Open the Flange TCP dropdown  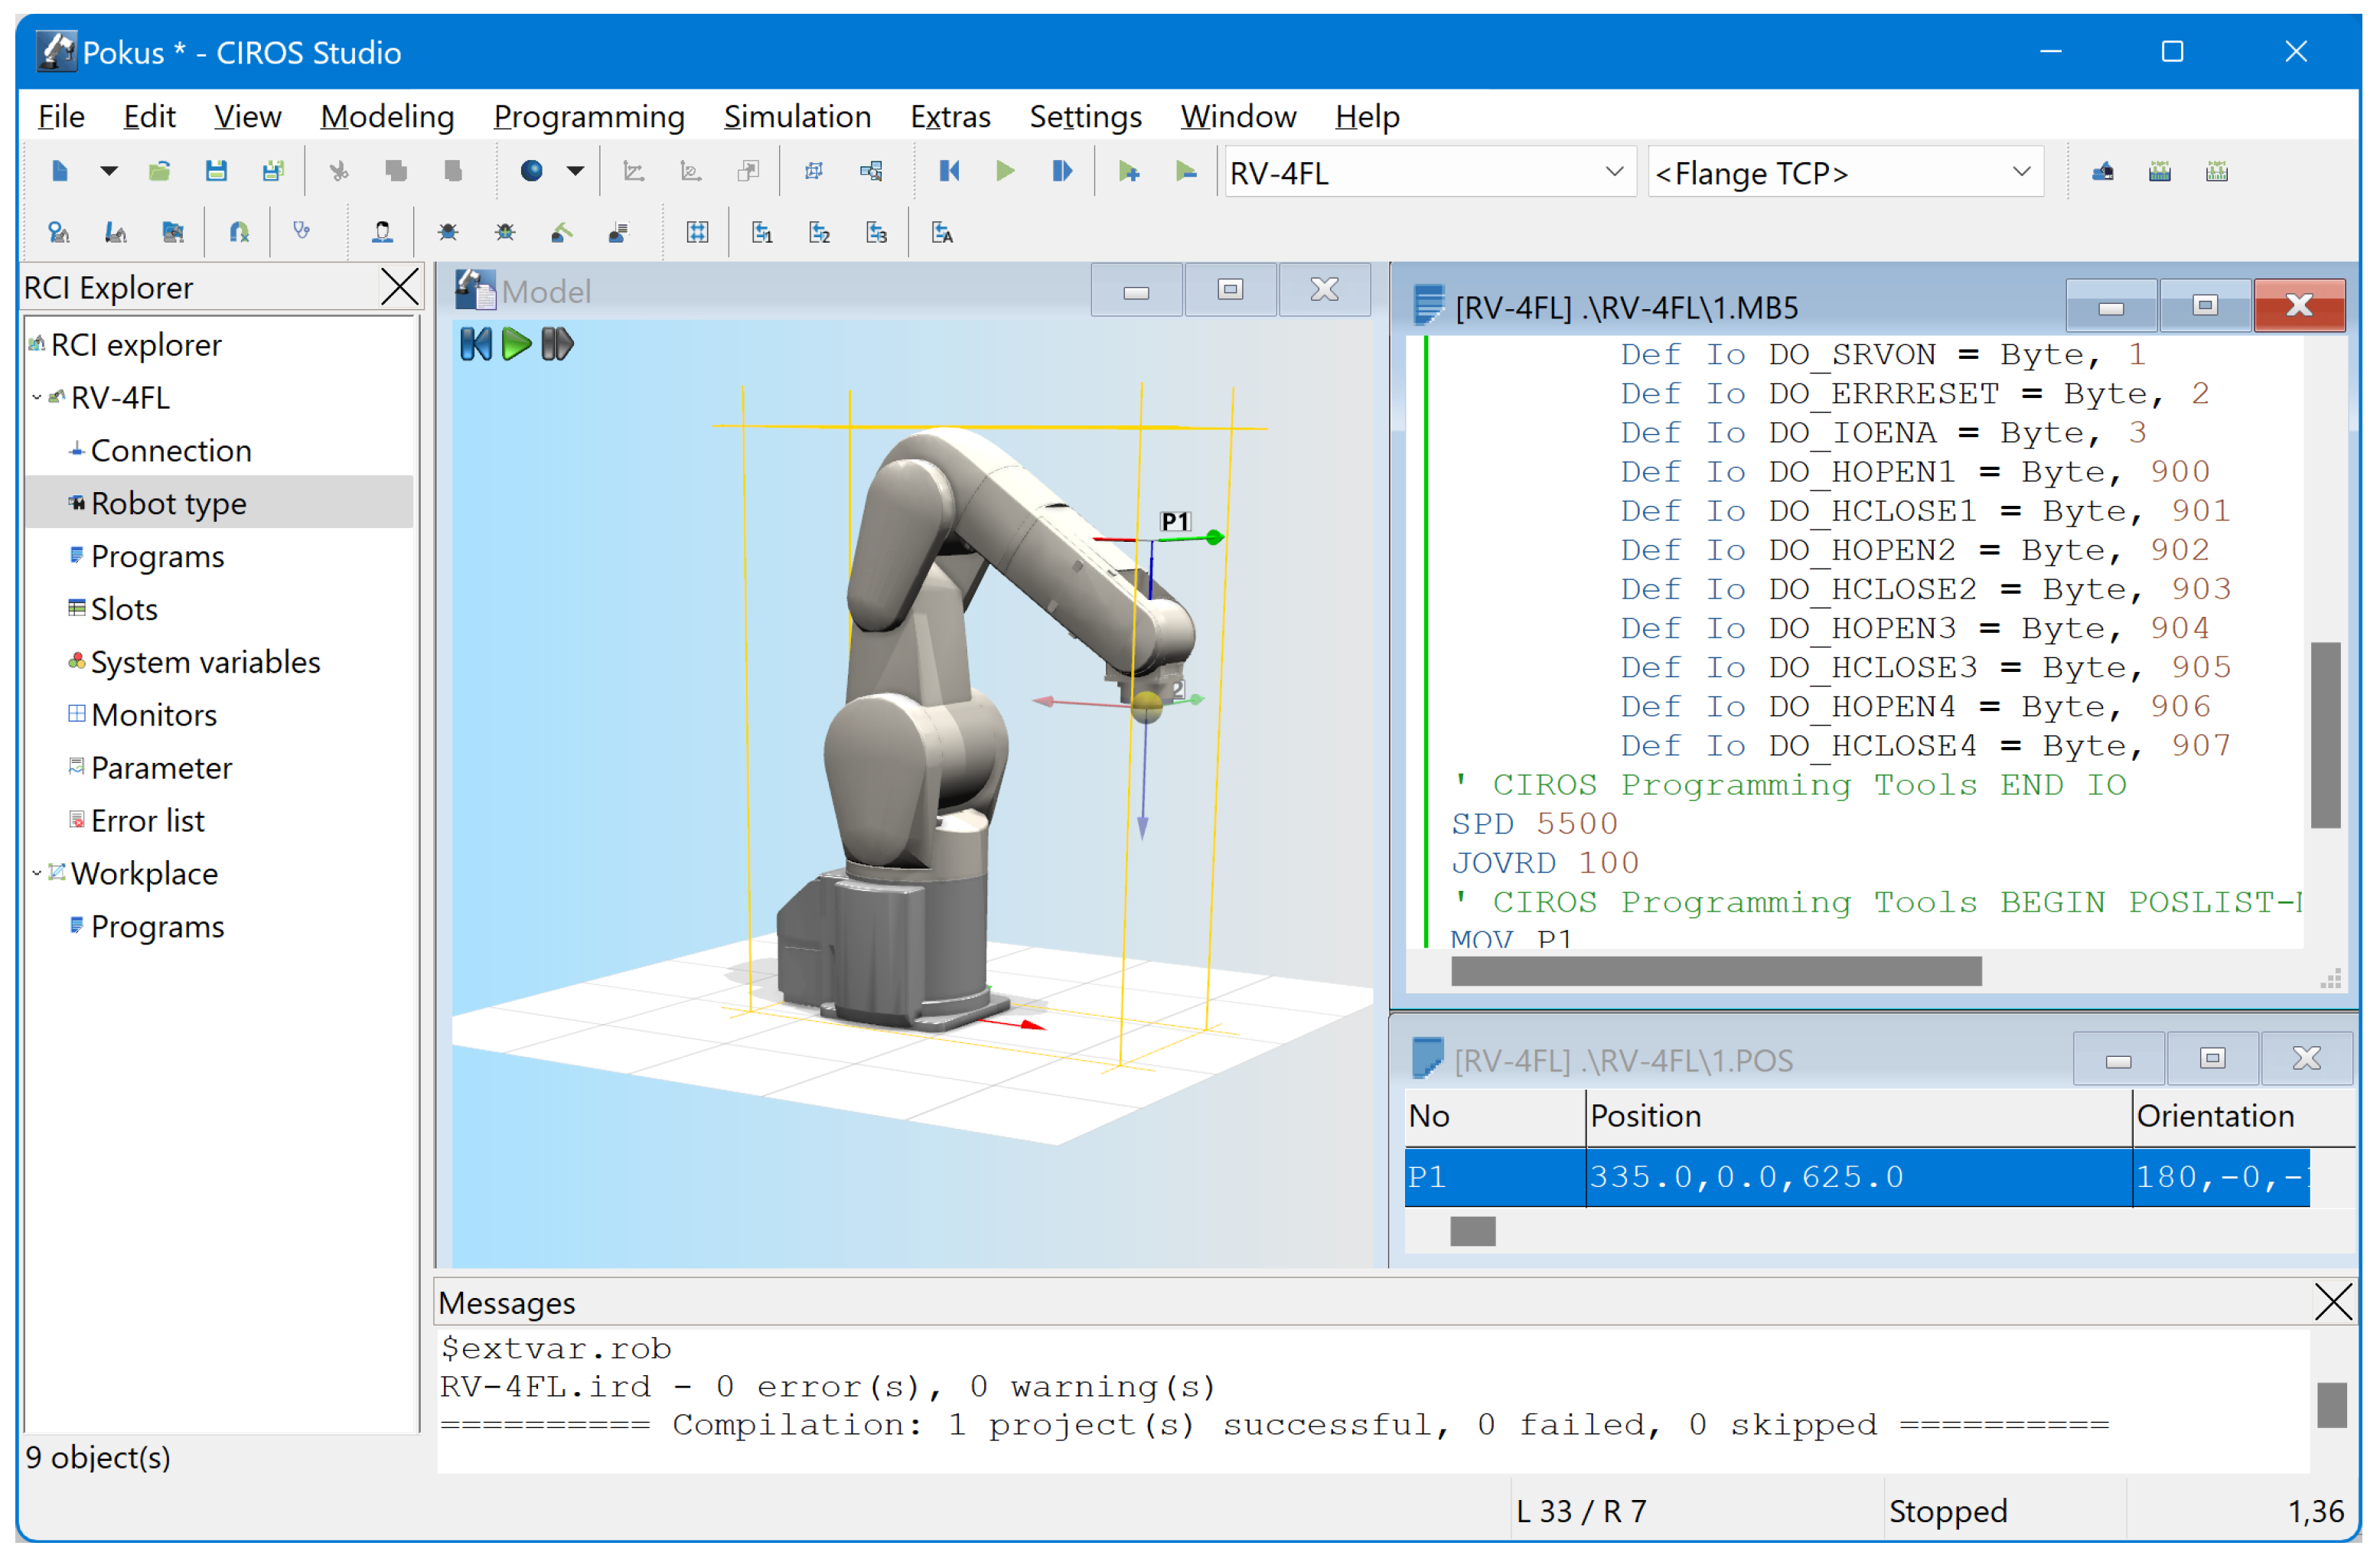point(2020,172)
